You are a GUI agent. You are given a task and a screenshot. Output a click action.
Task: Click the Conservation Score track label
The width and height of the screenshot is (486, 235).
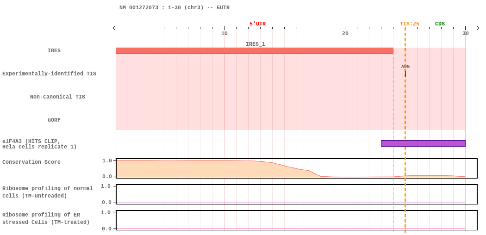[31, 162]
